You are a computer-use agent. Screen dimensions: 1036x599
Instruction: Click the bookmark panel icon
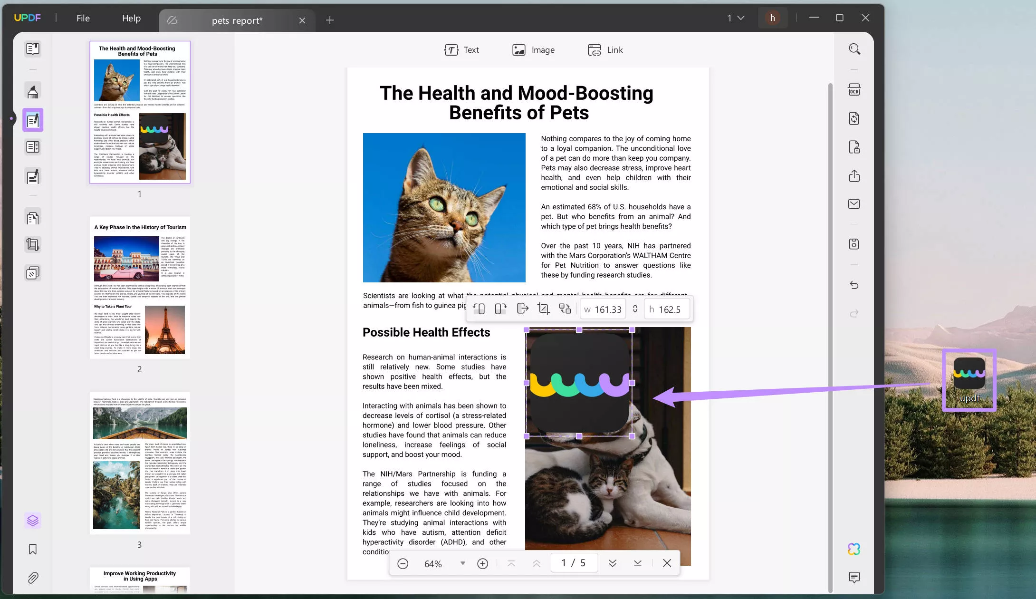(x=33, y=549)
